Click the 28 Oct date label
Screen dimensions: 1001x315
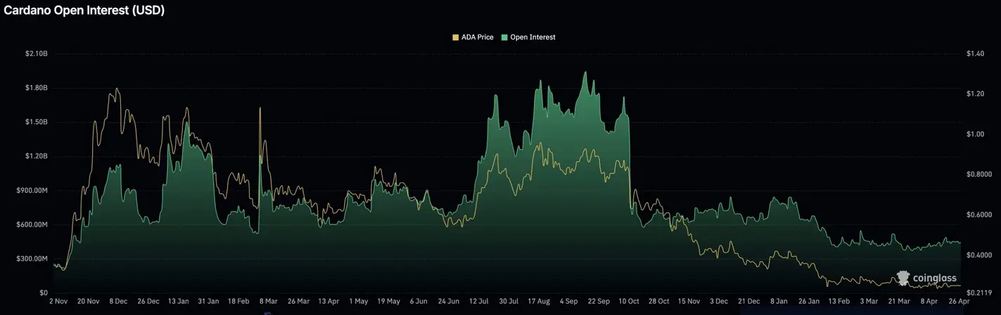pyautogui.click(x=658, y=302)
